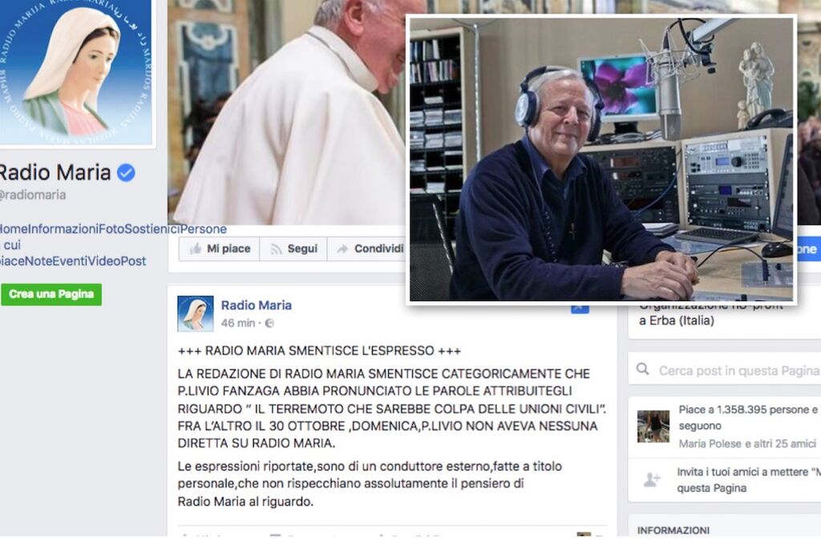
Task: Click the add-friend icon beside Invita i tuoi amici
Action: click(x=652, y=479)
